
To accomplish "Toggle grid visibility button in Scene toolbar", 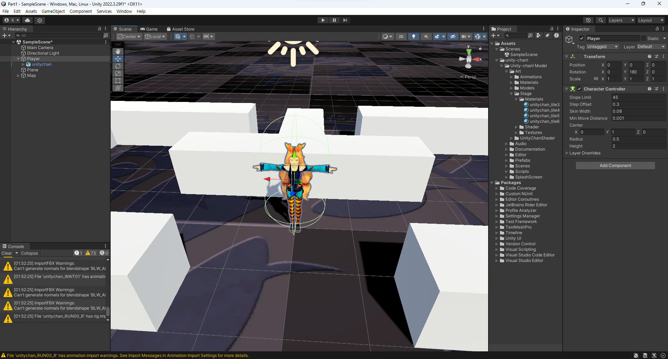I will point(178,37).
